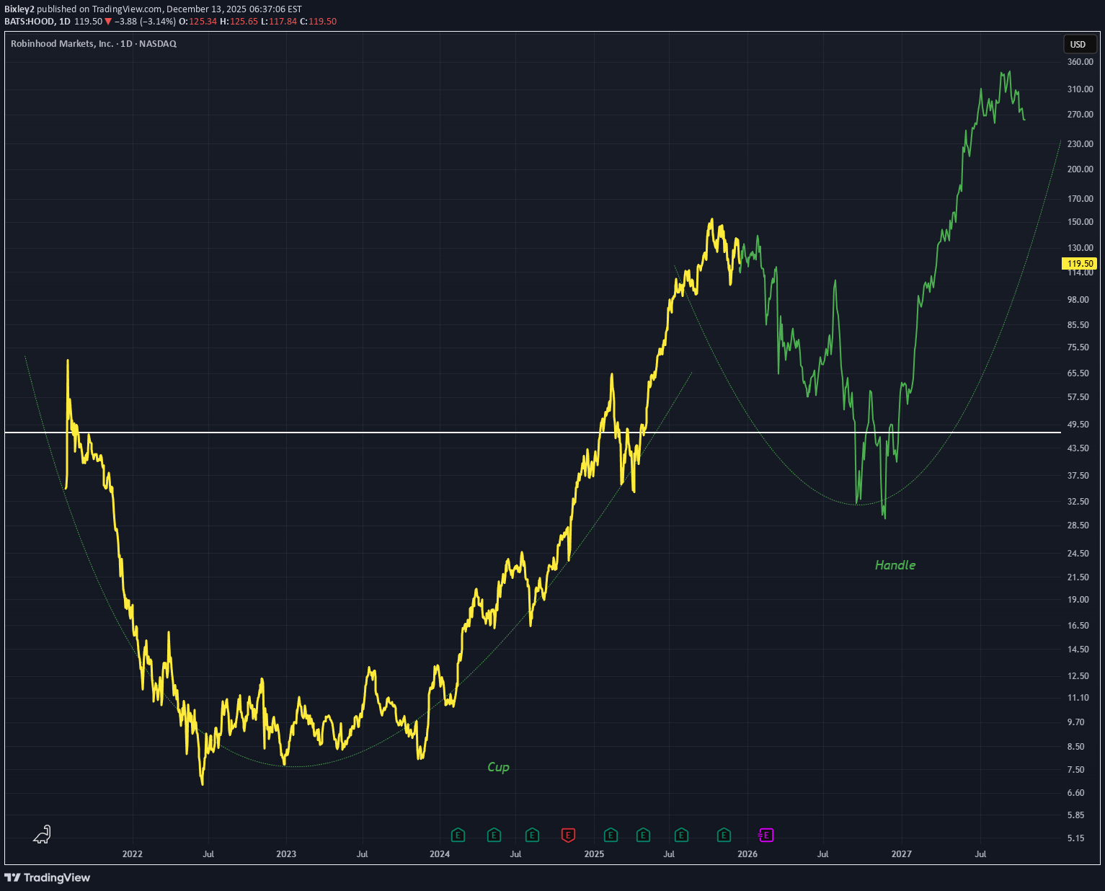Click the 2022 label on time axis
Screen dimensions: 1105x891
point(133,854)
